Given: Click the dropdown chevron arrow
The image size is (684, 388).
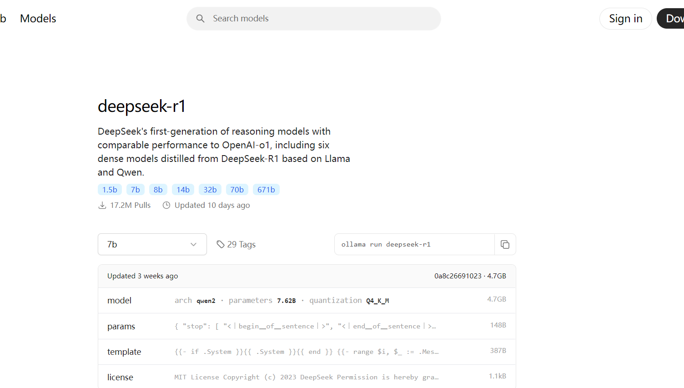Looking at the screenshot, I should (194, 244).
